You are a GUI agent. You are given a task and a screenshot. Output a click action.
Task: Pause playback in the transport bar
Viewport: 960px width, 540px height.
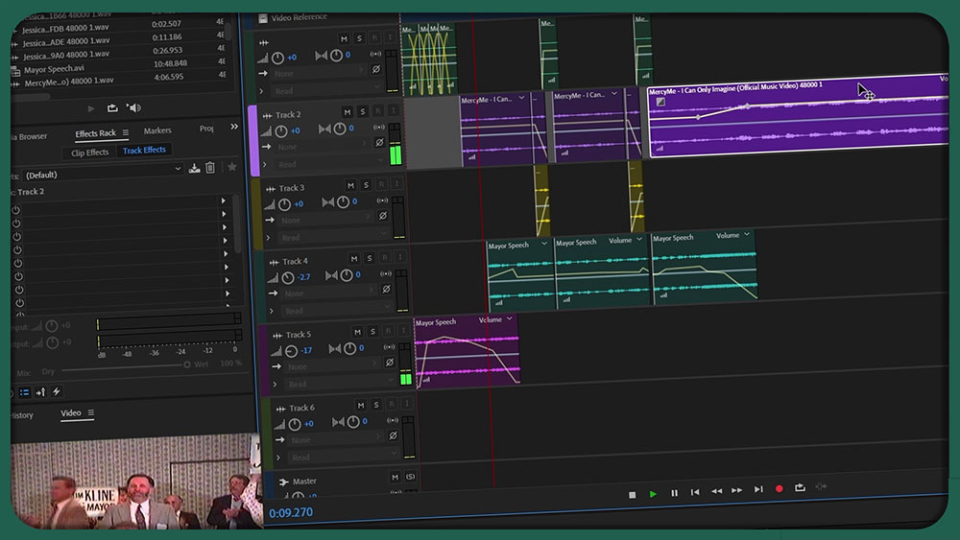674,493
